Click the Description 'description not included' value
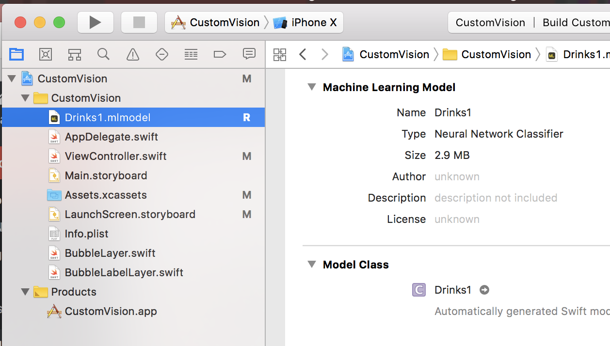This screenshot has width=610, height=346. [496, 198]
